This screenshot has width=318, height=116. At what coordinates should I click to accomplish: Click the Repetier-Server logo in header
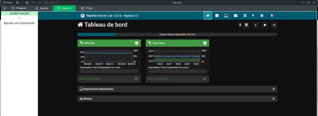pyautogui.click(x=83, y=16)
